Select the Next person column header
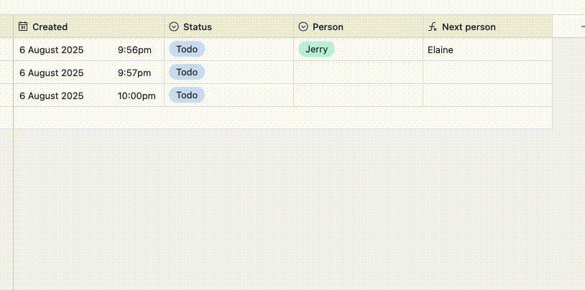 [x=469, y=27]
